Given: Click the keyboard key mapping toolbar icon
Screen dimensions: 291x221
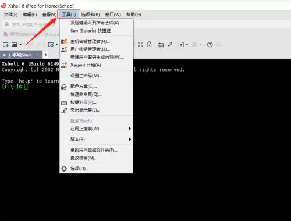Looking at the screenshot, I should pyautogui.click(x=161, y=45).
